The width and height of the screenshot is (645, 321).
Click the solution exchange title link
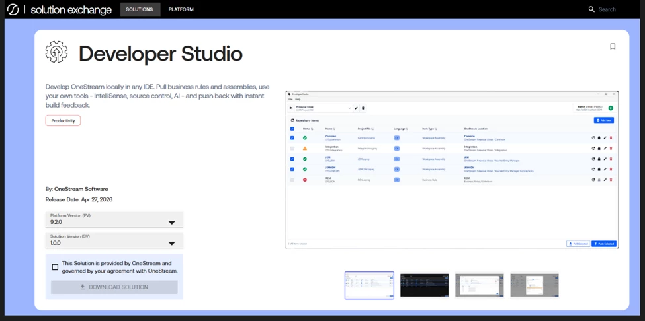[71, 9]
